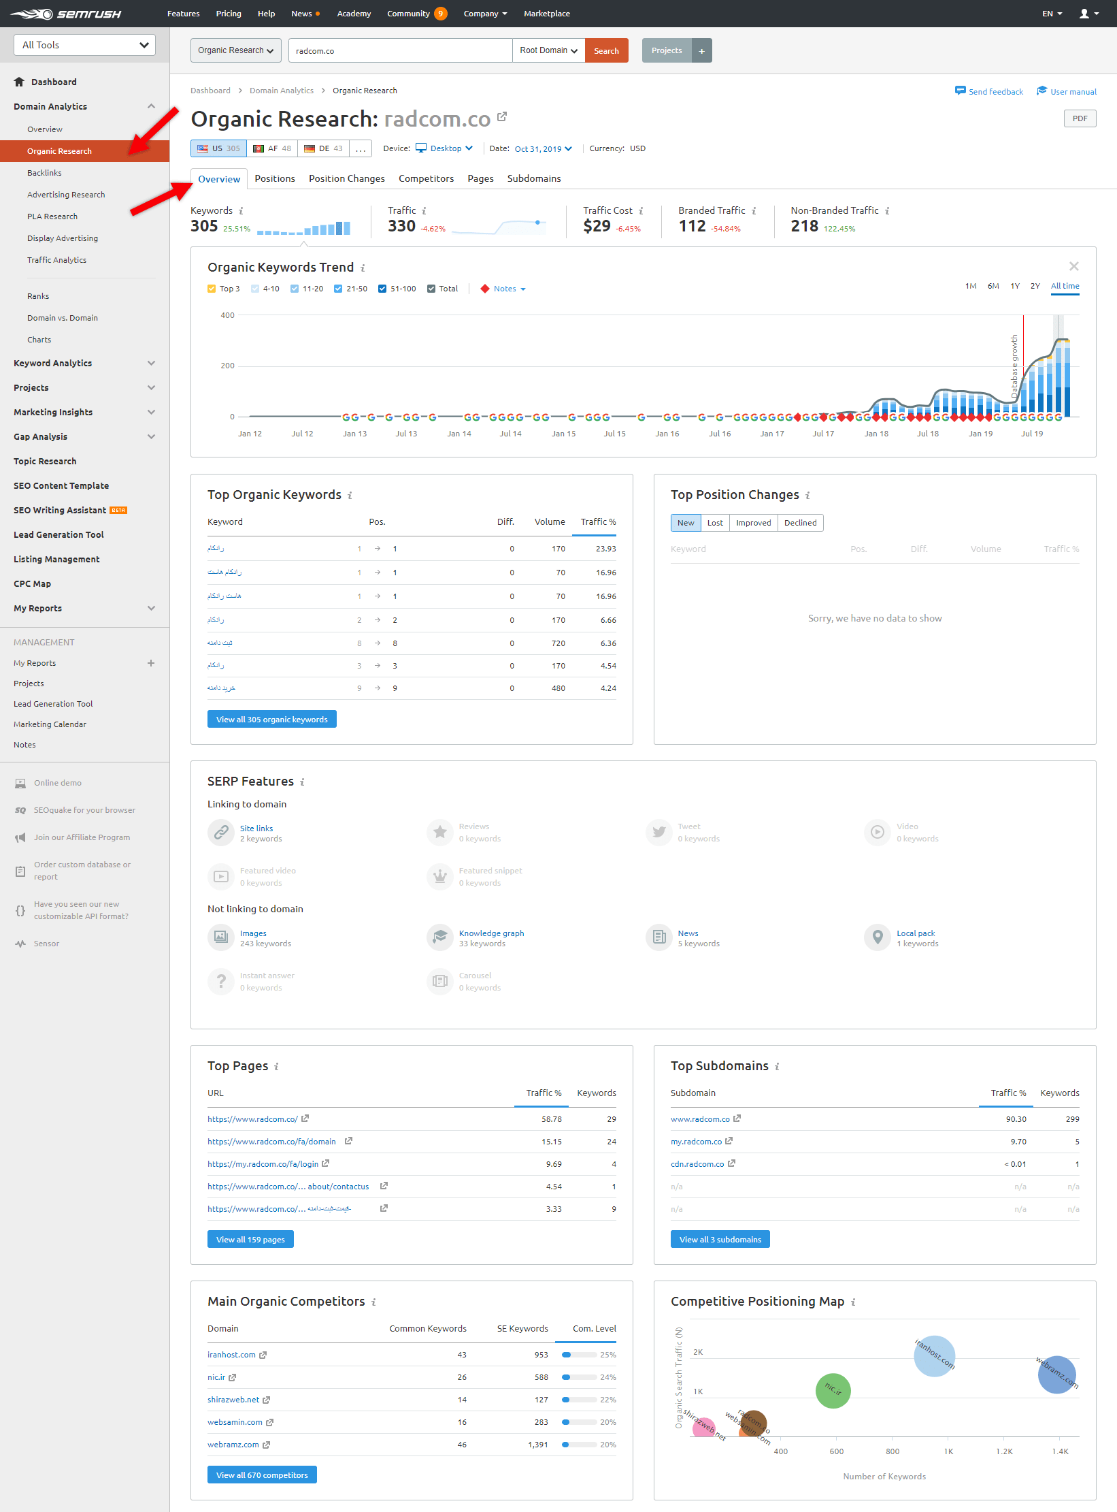Open the user account icon menu
Viewport: 1117px width, 1512px height.
(1088, 14)
